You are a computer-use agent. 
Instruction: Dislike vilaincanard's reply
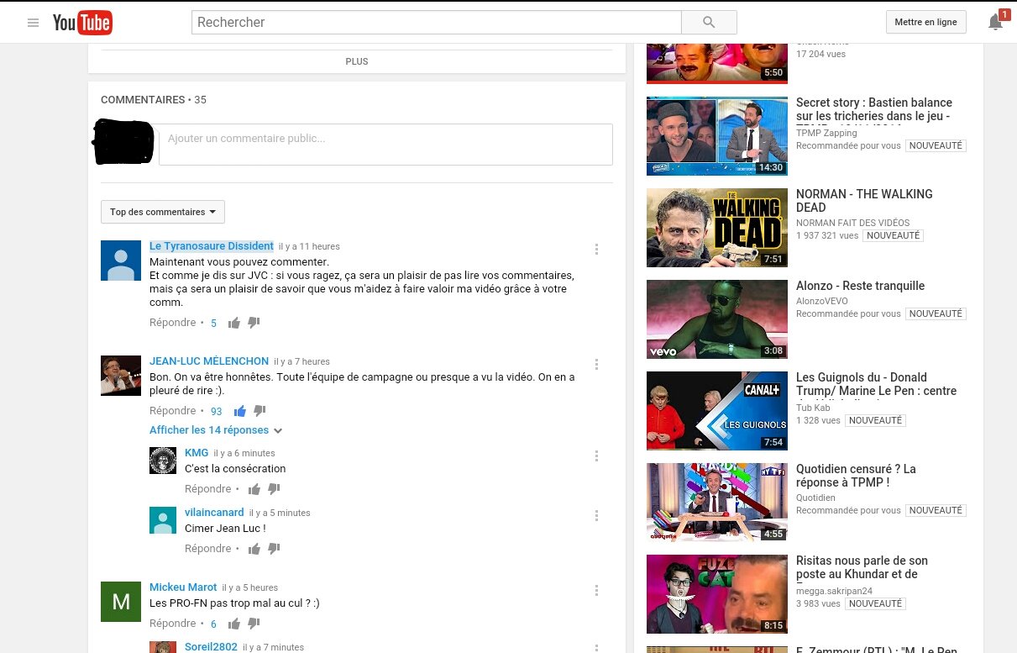coord(274,549)
